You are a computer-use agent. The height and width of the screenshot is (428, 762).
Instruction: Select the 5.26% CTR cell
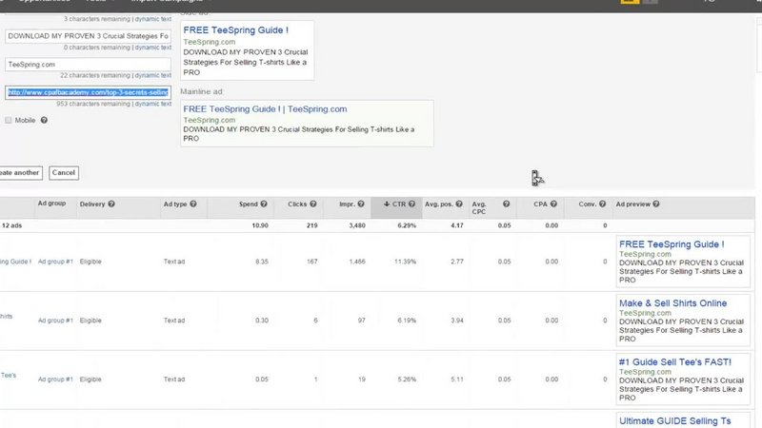click(x=407, y=379)
